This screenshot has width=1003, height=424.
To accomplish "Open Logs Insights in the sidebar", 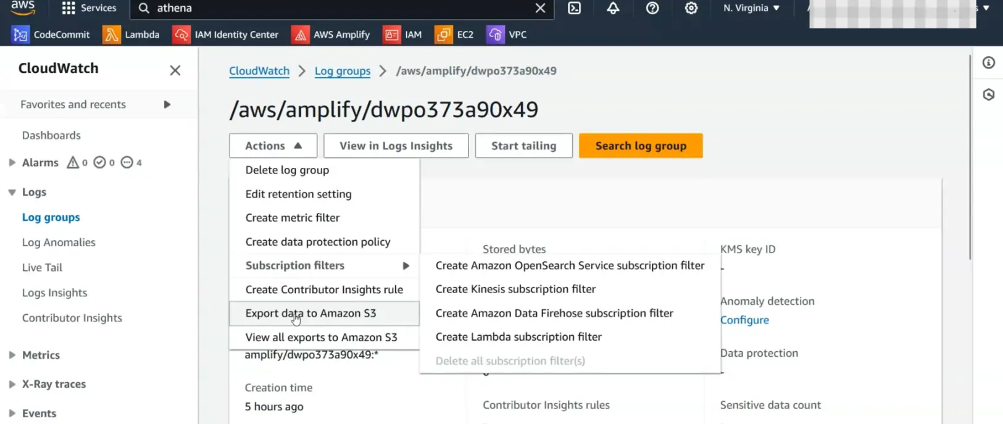I will coord(54,293).
